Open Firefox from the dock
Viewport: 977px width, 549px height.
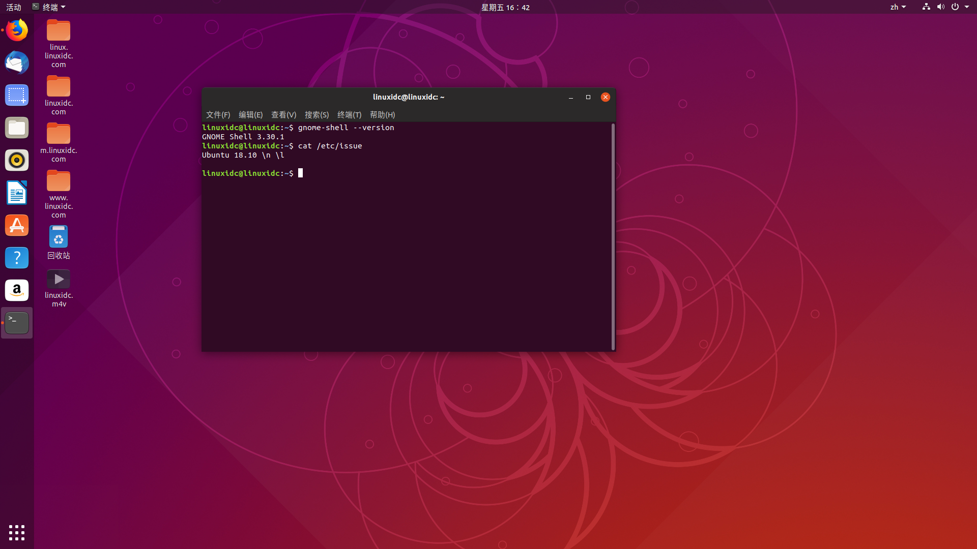click(17, 30)
